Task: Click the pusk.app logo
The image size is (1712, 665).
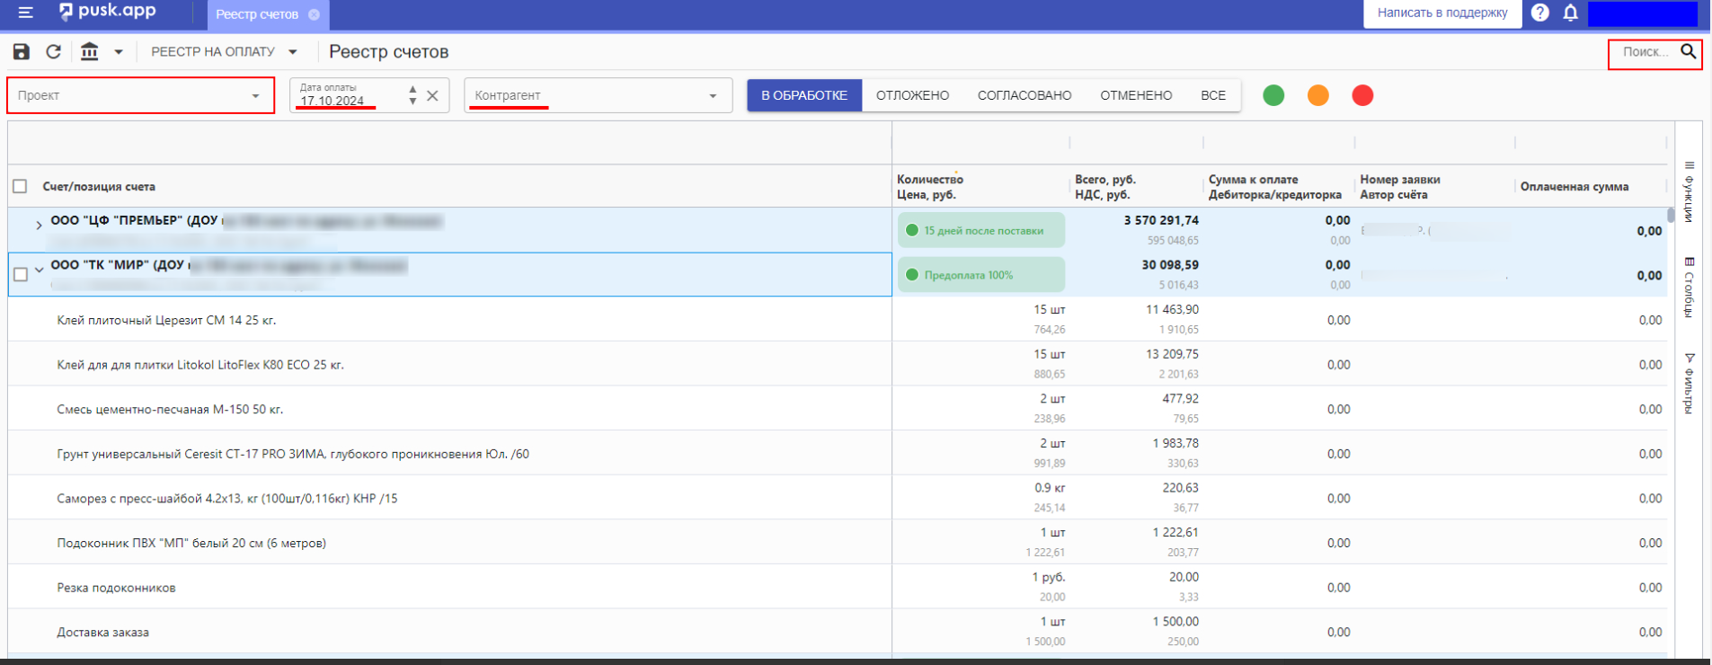Action: [107, 12]
